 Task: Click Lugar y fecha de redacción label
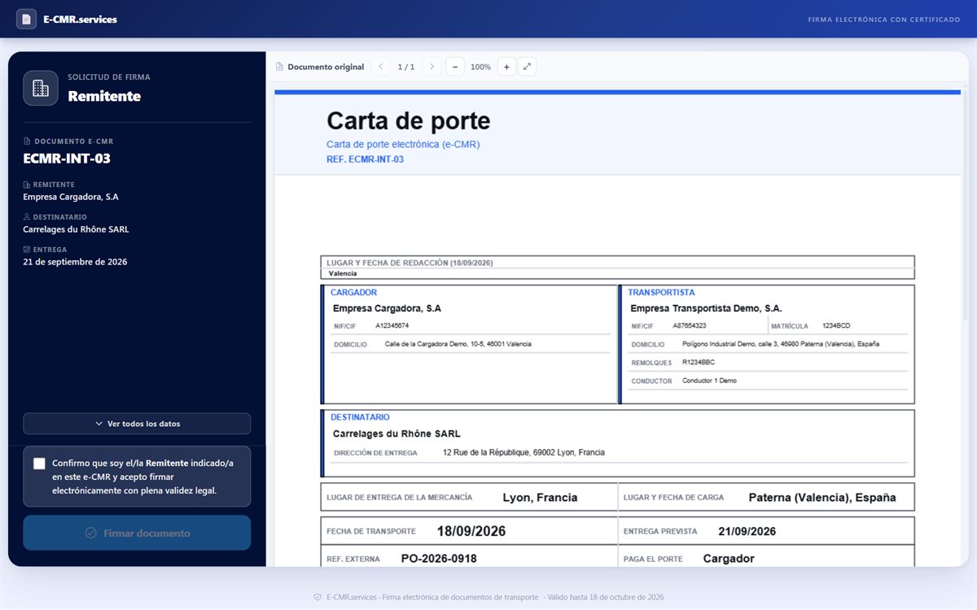410,263
